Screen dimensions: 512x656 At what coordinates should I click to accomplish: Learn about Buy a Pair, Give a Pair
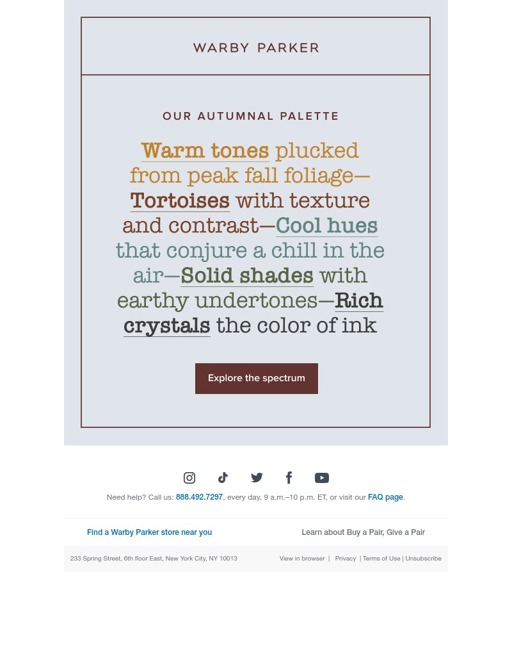click(364, 532)
